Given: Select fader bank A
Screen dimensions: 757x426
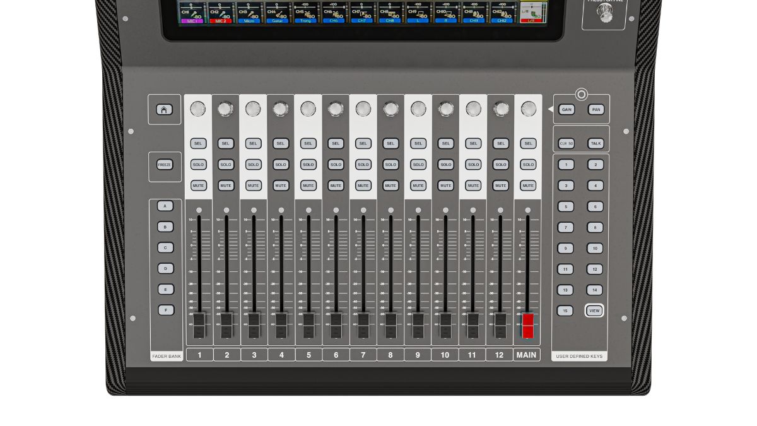Looking at the screenshot, I should pos(165,206).
